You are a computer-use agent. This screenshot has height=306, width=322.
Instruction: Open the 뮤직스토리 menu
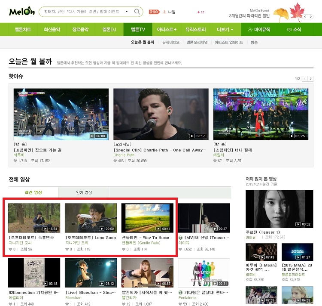tap(195, 29)
